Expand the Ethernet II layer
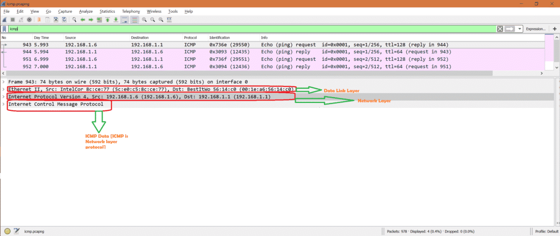Screen dimensions: 560x236 (x=3, y=89)
